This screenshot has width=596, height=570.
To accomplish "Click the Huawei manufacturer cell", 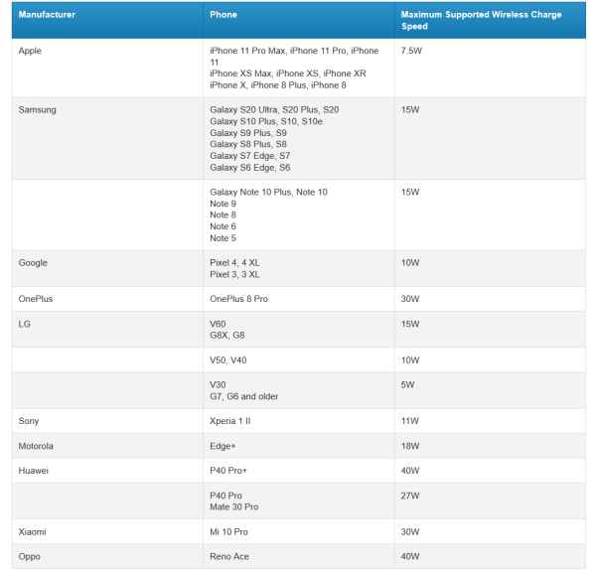I will (x=107, y=471).
